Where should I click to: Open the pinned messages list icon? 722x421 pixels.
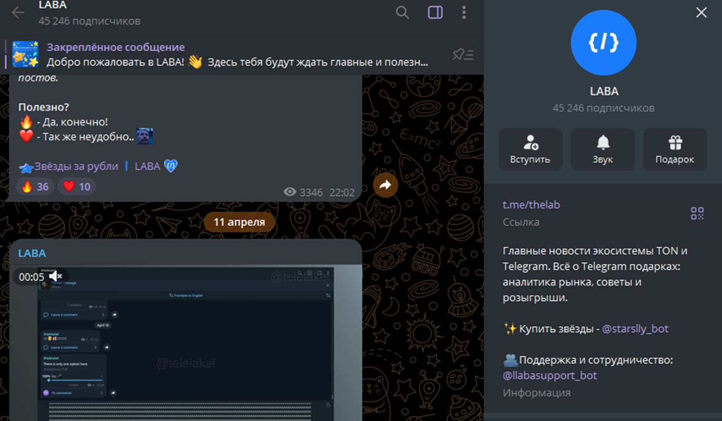tap(463, 54)
